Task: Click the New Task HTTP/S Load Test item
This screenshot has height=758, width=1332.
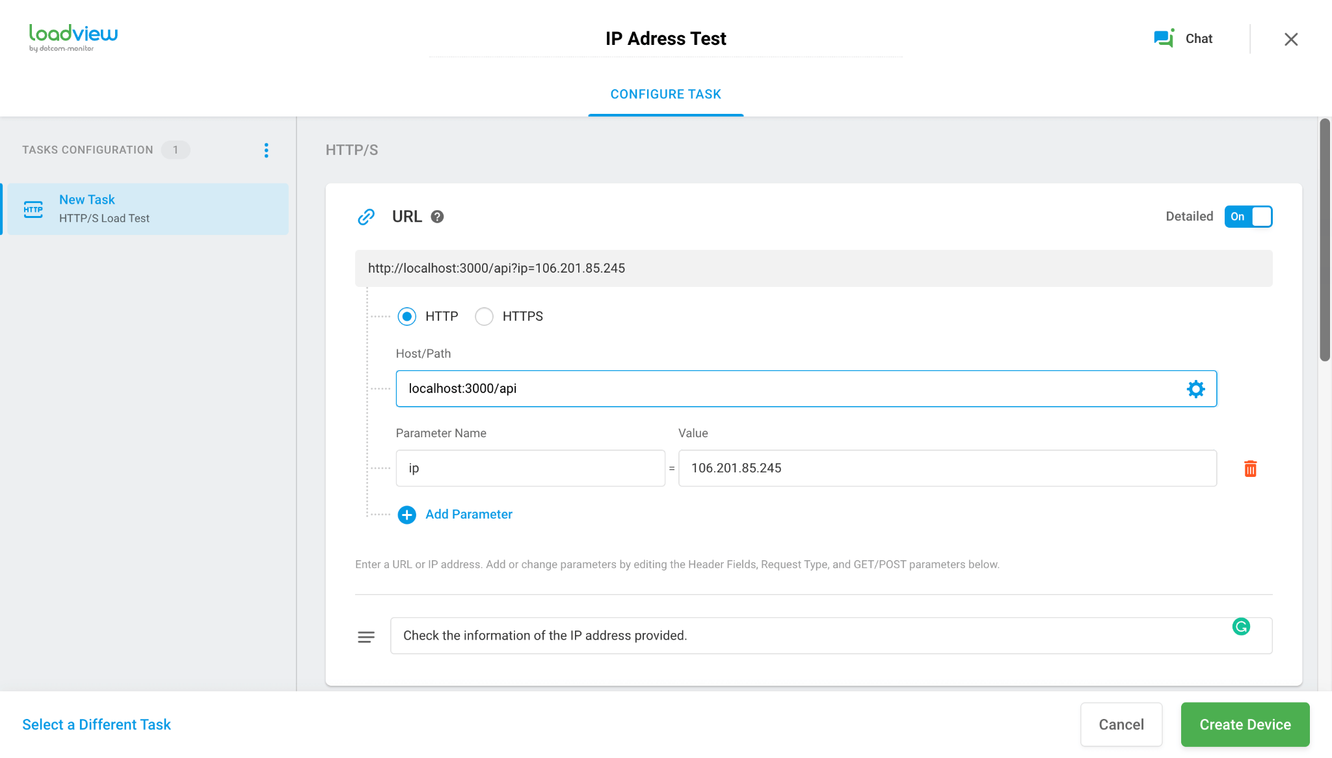Action: pyautogui.click(x=150, y=209)
